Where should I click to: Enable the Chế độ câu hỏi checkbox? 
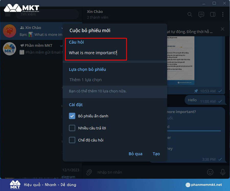coord(72,140)
